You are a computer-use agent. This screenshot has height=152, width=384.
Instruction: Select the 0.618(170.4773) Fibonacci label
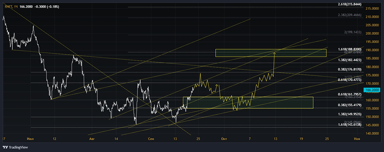[x=349, y=80]
